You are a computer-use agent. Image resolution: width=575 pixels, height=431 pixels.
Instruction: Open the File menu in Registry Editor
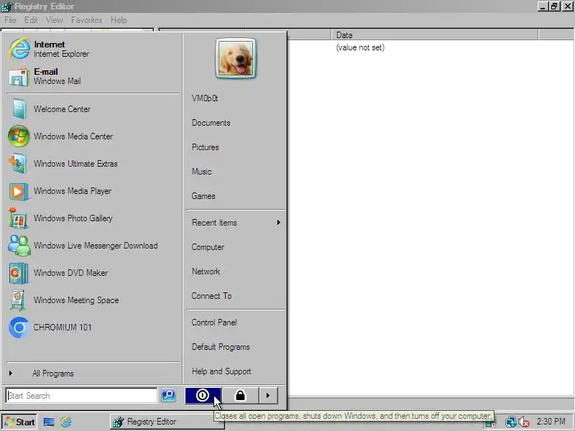(10, 20)
